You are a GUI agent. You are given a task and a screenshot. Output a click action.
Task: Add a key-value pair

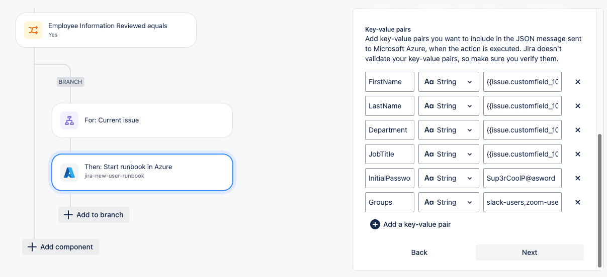click(x=410, y=224)
